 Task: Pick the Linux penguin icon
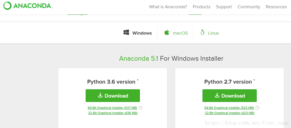202,33
